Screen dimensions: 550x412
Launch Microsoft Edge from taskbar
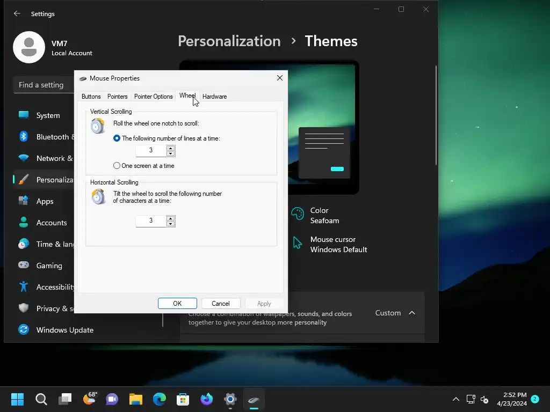click(x=159, y=399)
